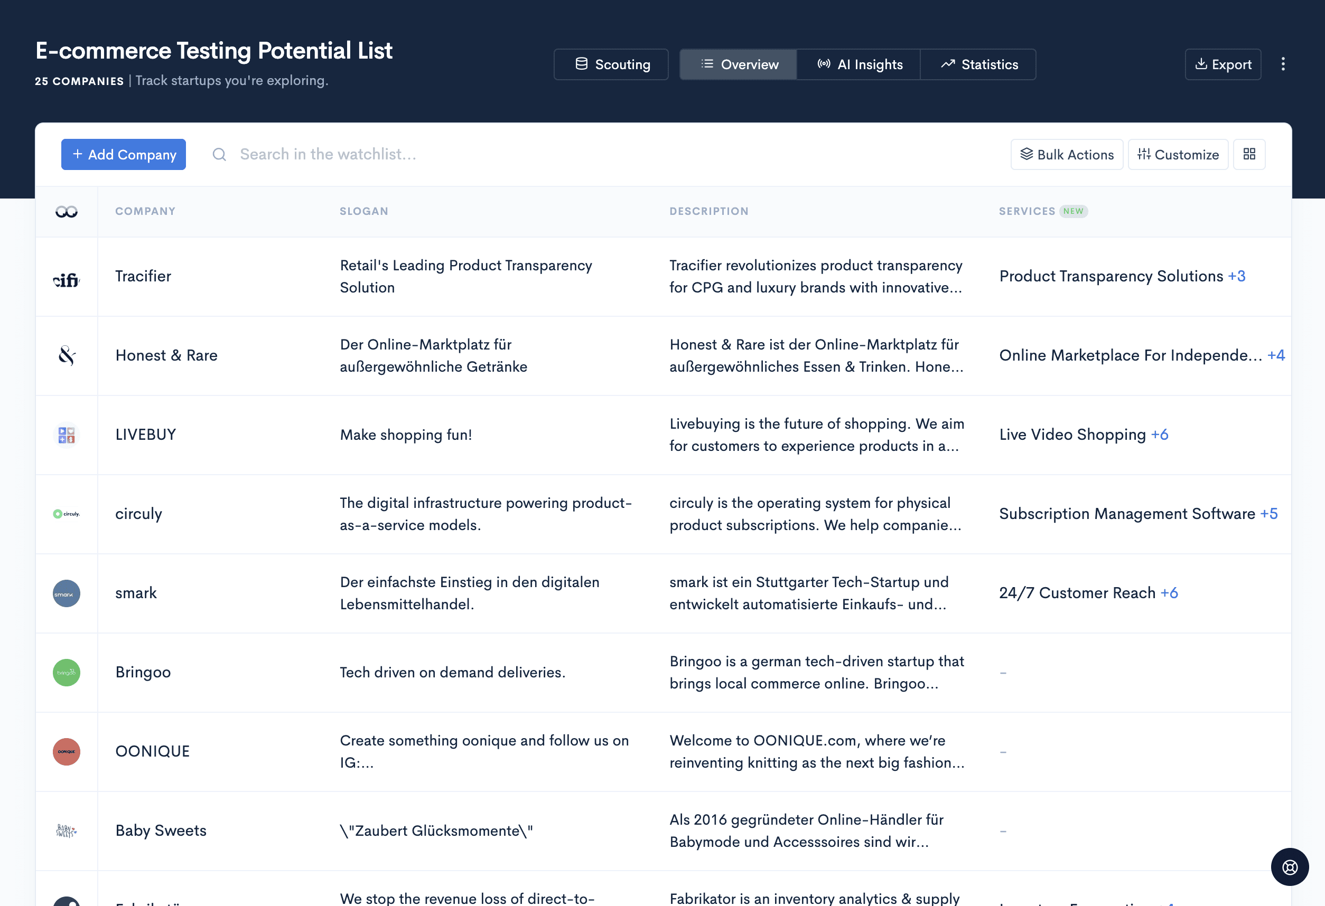This screenshot has width=1325, height=906.
Task: Expand +5 services for circuly
Action: (x=1268, y=514)
